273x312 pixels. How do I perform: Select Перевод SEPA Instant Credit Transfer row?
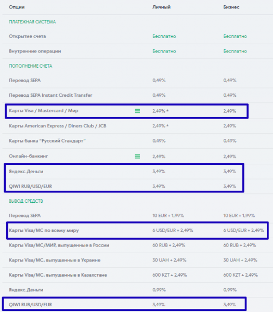pyautogui.click(x=136, y=95)
